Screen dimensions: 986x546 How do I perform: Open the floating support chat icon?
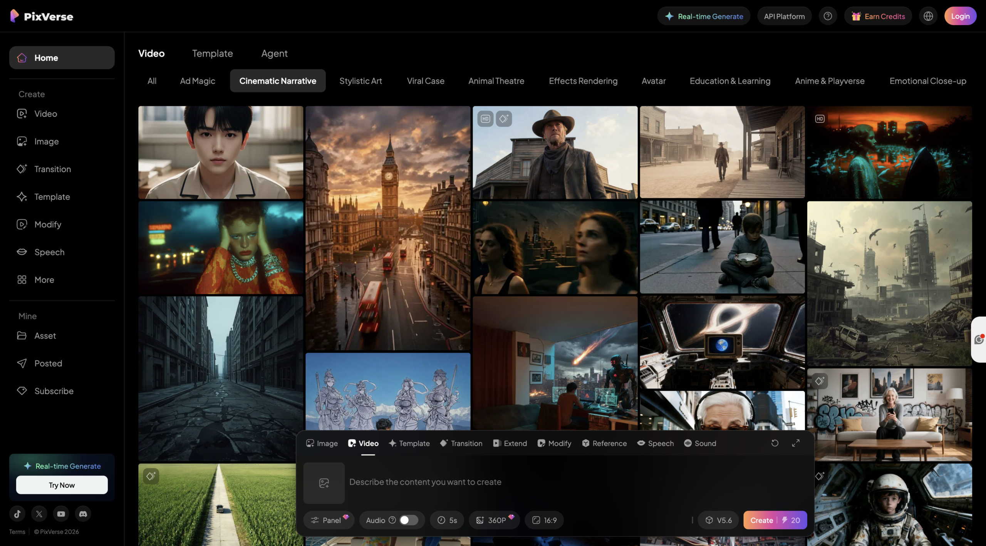[x=979, y=340]
